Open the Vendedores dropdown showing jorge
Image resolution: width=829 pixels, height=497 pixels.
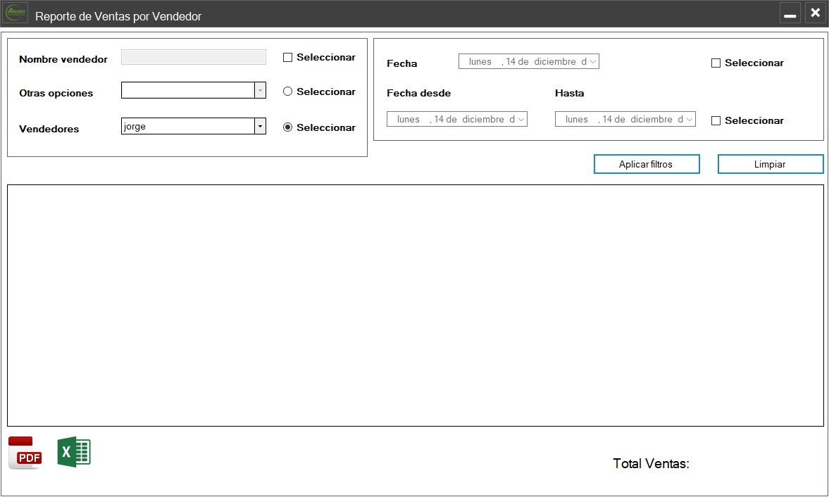(x=260, y=126)
